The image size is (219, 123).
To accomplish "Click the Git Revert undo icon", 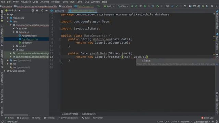I will click(185, 6).
